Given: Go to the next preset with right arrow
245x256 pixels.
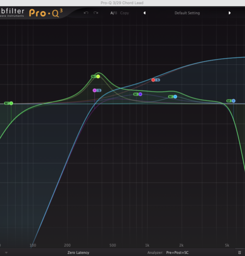Looking at the screenshot, I should pyautogui.click(x=229, y=13).
